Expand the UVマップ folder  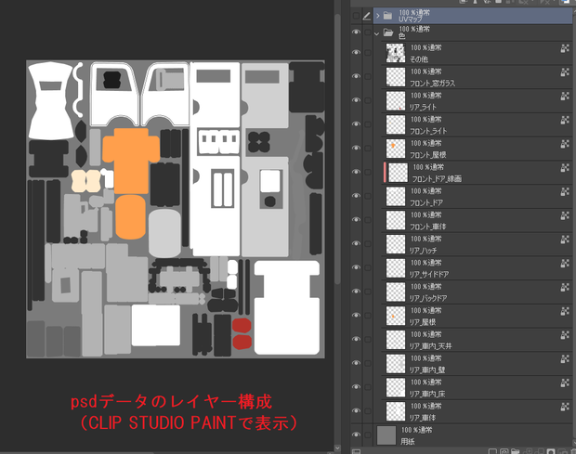377,16
